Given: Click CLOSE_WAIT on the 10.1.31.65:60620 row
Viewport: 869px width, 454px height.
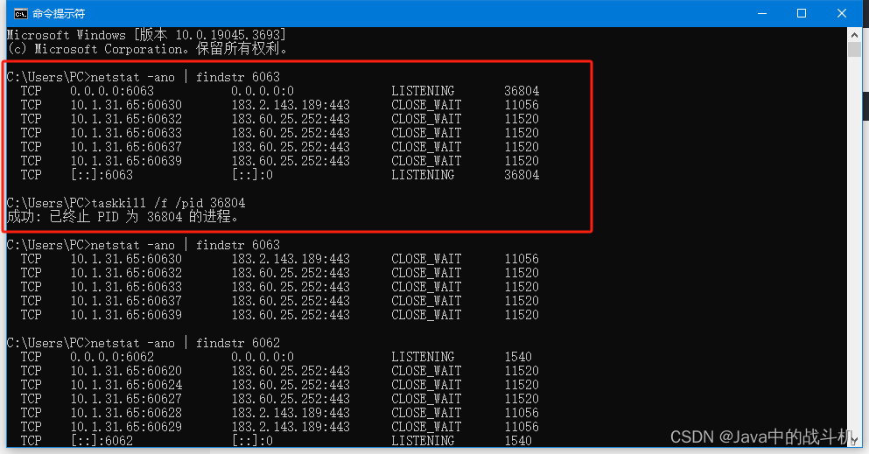Looking at the screenshot, I should (x=426, y=370).
